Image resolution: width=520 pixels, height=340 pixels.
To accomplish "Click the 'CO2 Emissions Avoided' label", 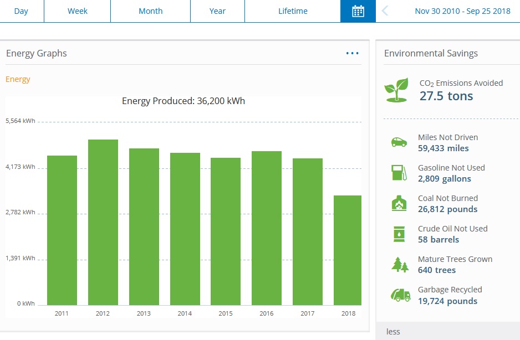I will [461, 83].
